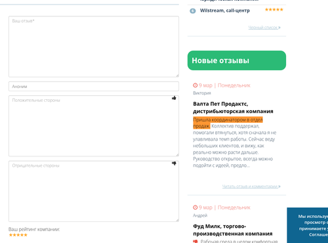
Task: Focus the 'Аноним' name input field
Action: click(x=94, y=86)
